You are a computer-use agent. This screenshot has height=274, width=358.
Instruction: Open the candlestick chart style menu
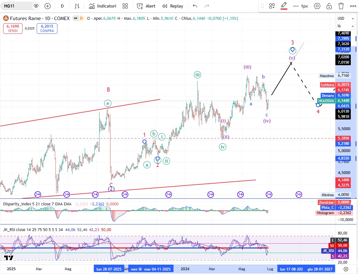[77, 6]
